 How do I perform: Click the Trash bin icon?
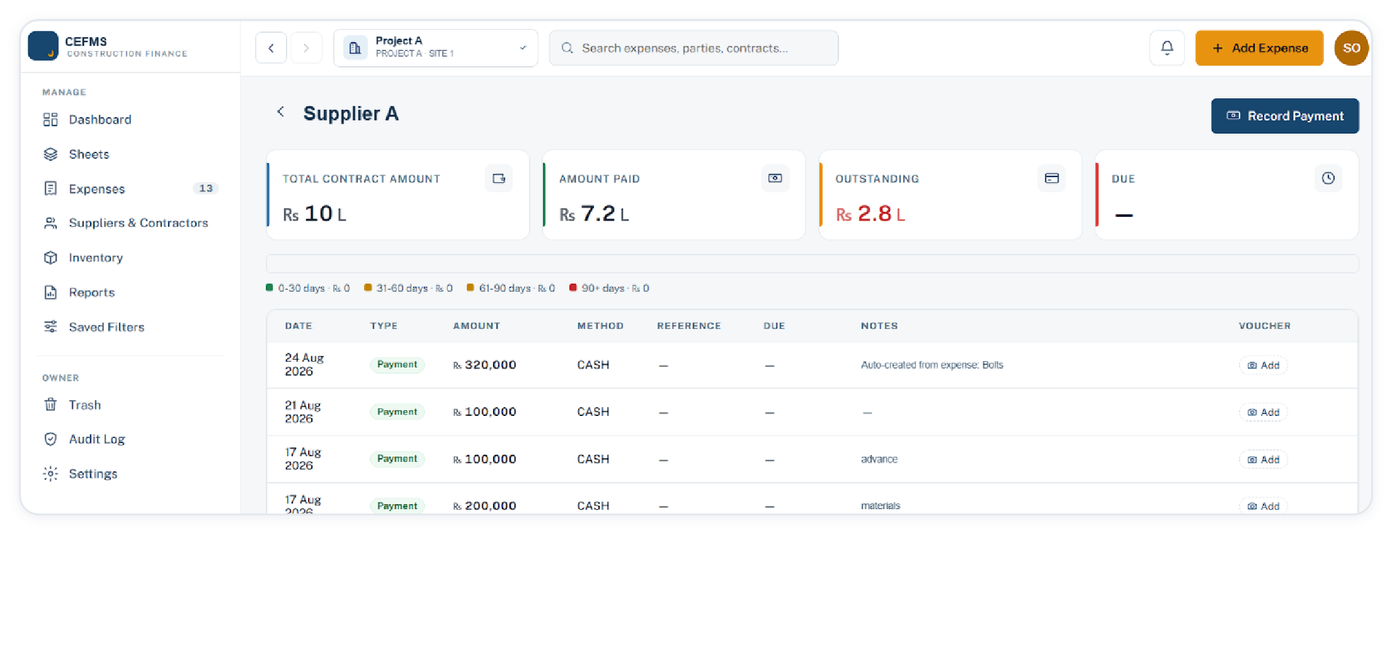50,405
